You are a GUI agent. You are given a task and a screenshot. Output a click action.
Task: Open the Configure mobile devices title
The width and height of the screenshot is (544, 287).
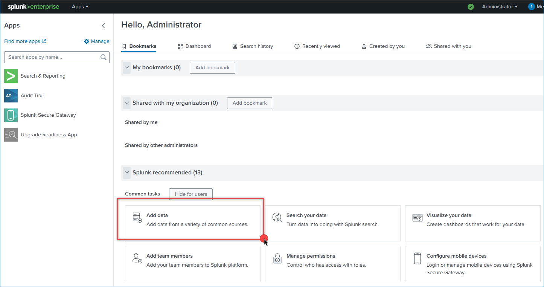[457, 256]
